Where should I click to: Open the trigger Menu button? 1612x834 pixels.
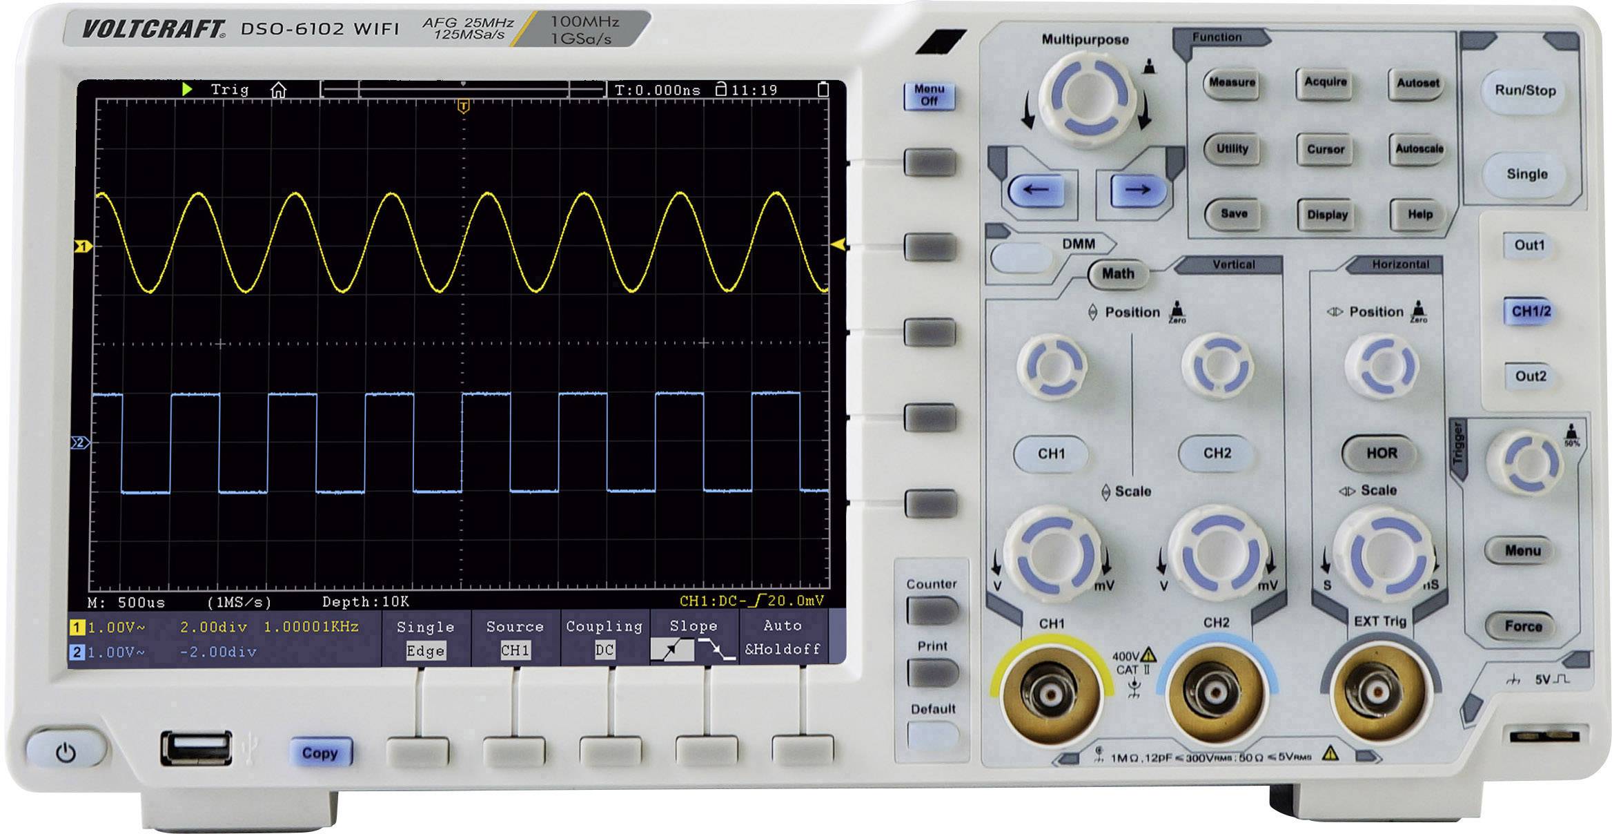1522,551
